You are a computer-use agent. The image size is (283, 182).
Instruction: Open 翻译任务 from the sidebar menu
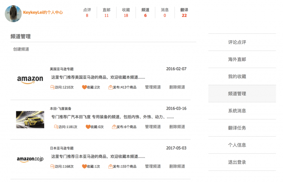(x=237, y=128)
